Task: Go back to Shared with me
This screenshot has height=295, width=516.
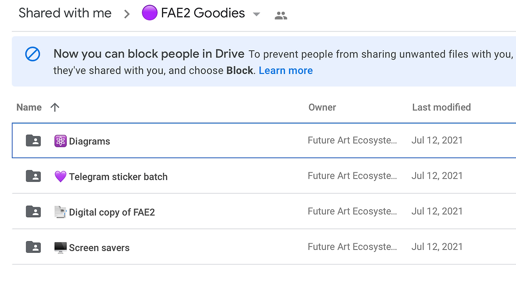Action: (65, 13)
